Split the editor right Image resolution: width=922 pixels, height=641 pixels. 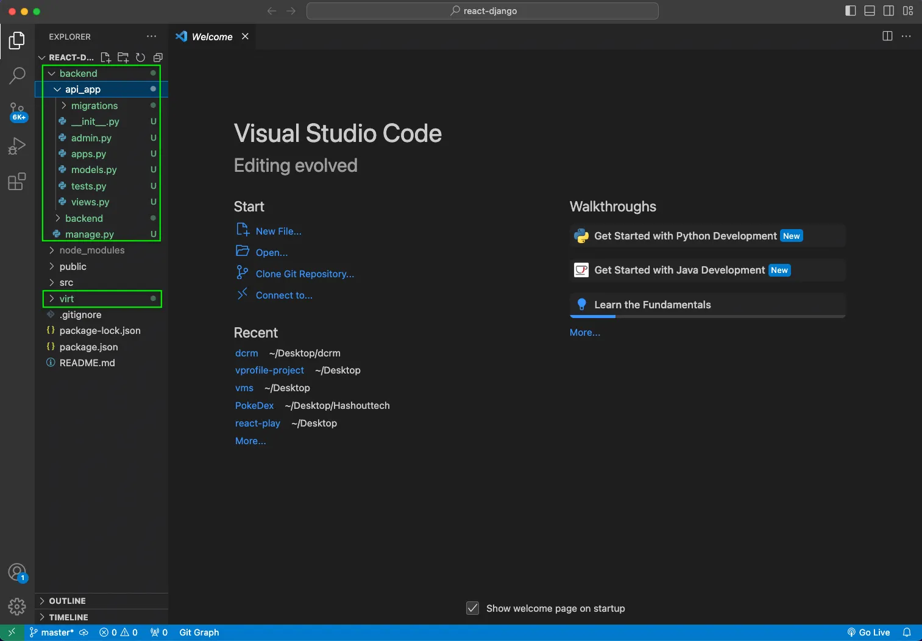pos(887,37)
